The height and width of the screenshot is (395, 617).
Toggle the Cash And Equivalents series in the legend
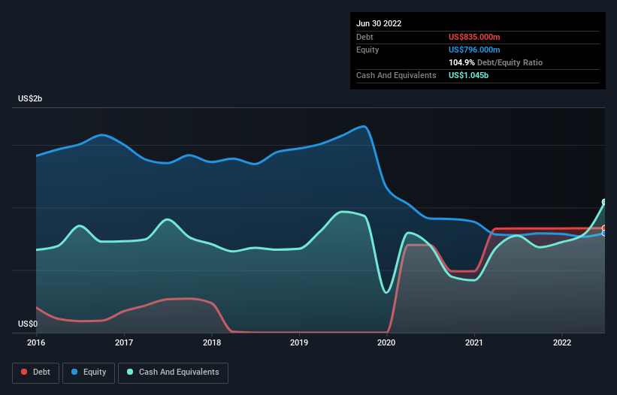(173, 372)
